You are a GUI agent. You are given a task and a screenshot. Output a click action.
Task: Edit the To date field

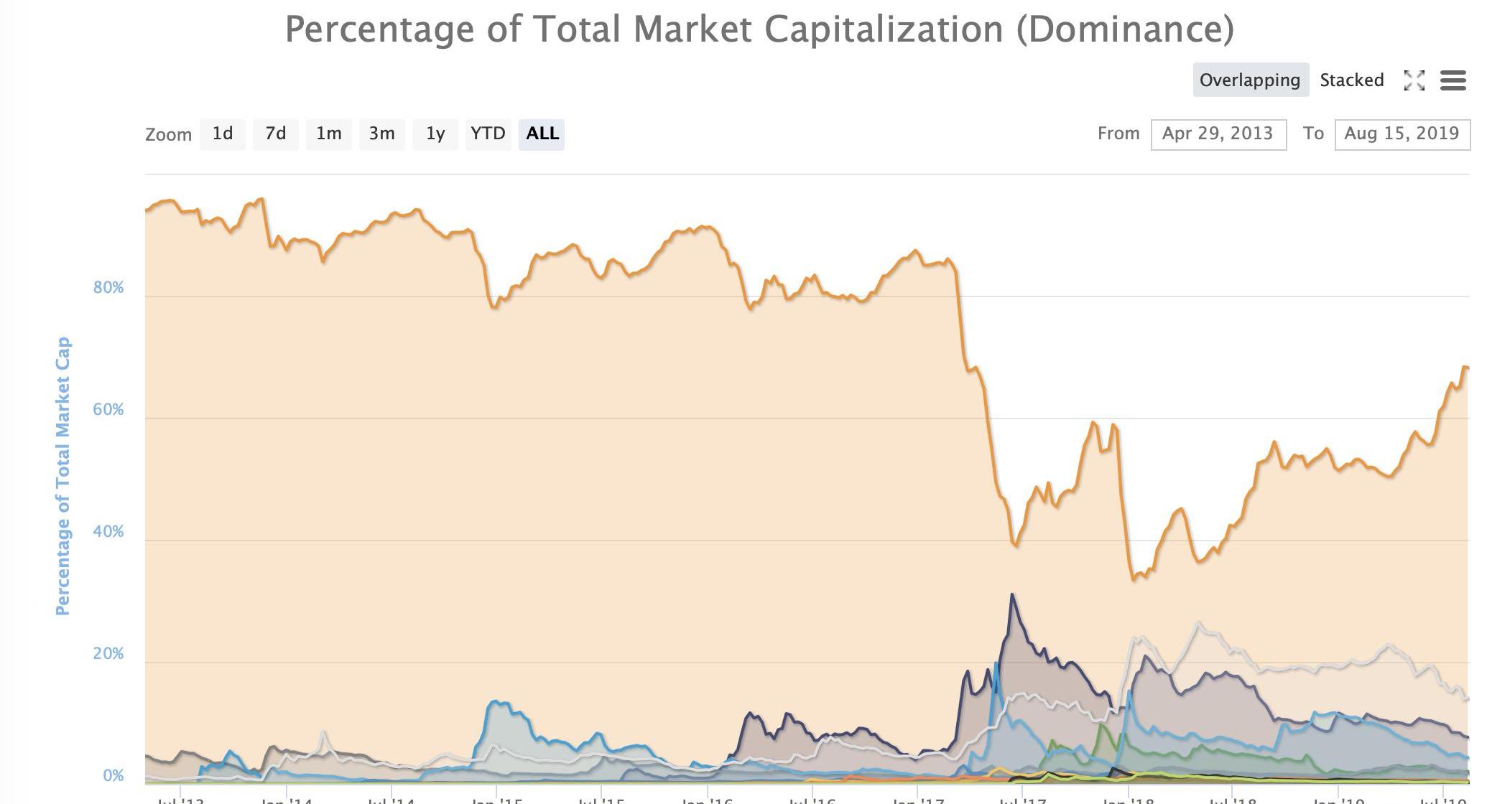(1402, 134)
